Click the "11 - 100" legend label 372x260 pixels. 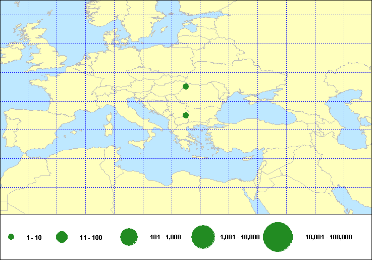click(91, 237)
